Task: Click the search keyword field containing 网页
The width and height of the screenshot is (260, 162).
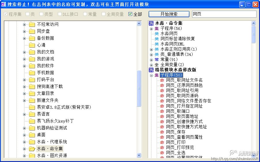Action: click(x=224, y=14)
